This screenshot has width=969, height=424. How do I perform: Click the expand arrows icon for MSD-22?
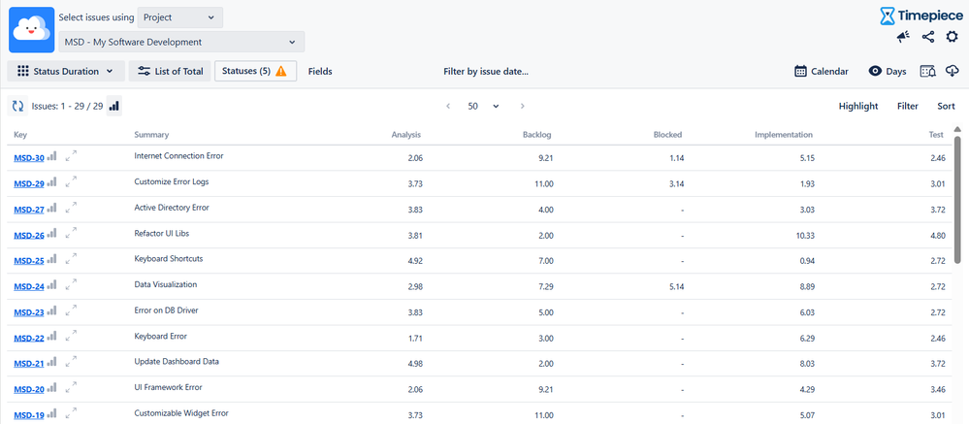(71, 337)
